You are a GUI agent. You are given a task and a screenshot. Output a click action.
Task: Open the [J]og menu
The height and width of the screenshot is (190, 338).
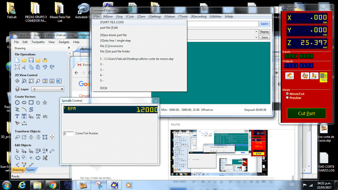119,17
